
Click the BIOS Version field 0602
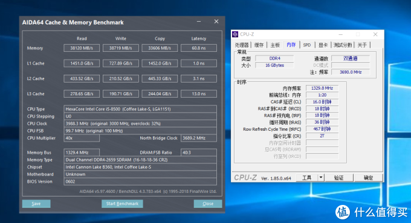click(140, 181)
